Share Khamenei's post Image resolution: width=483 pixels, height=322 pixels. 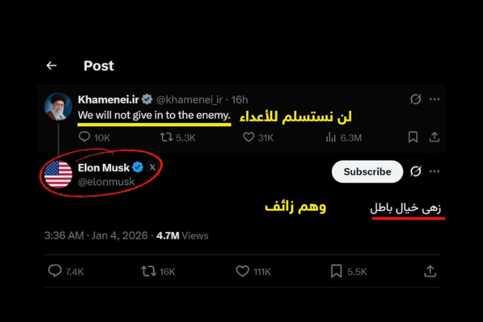434,137
